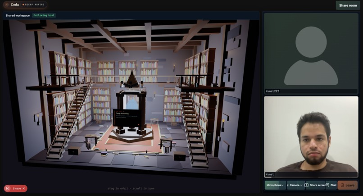
Task: Open the Next.js N issue icon
Action: [8, 188]
